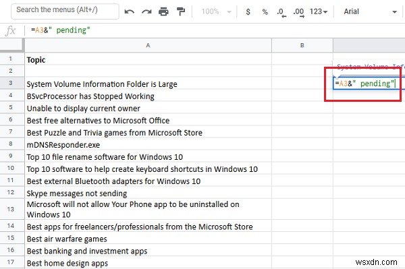Click the Search the menus field
The image size is (405, 269).
tap(65, 11)
